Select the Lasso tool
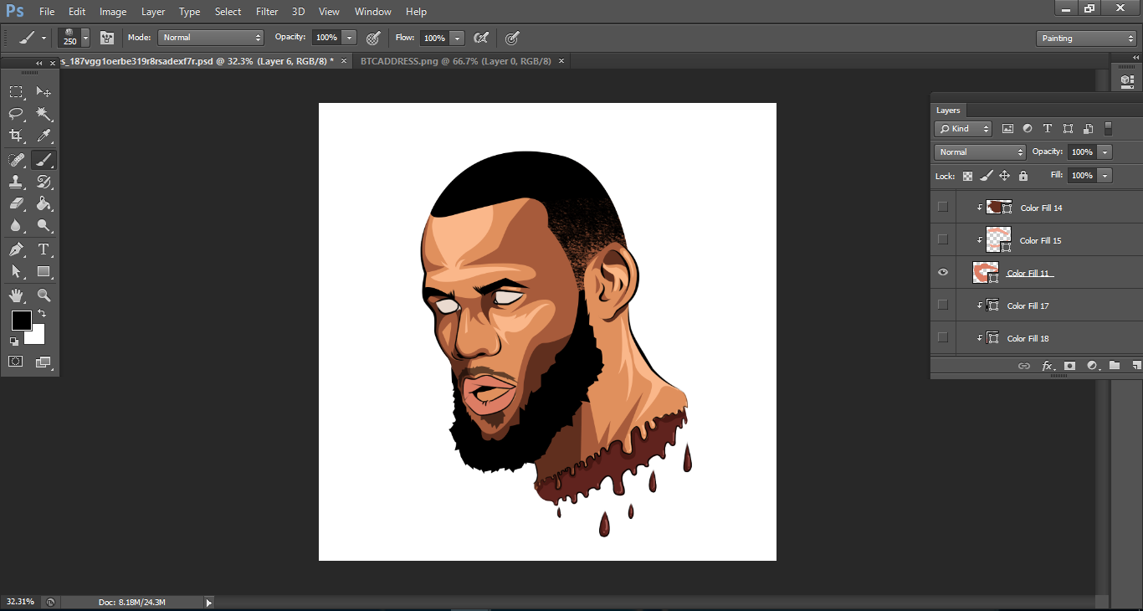The image size is (1143, 611). coord(16,114)
